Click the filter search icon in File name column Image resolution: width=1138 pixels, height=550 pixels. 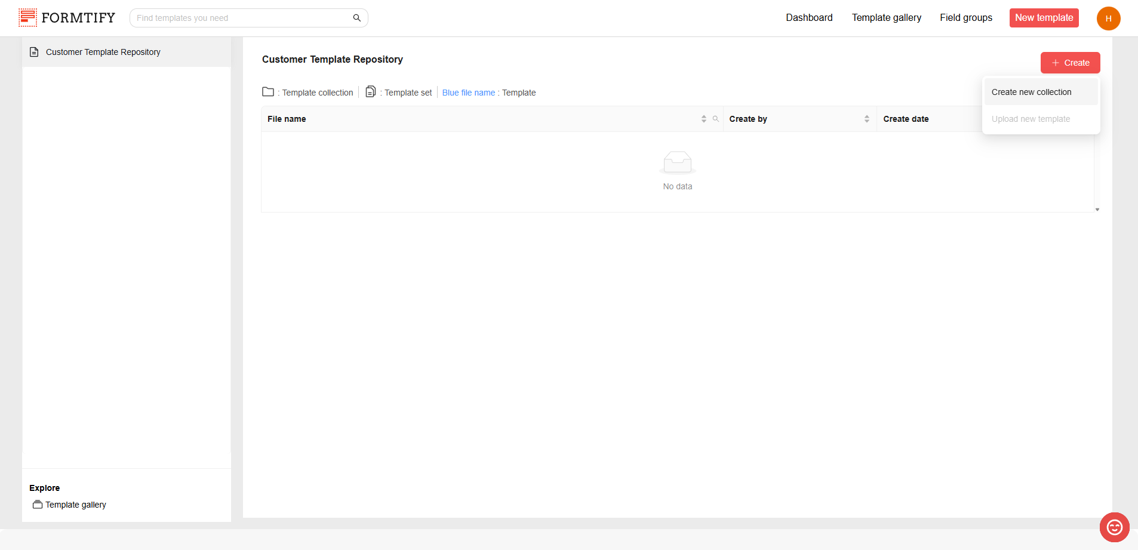(x=715, y=119)
